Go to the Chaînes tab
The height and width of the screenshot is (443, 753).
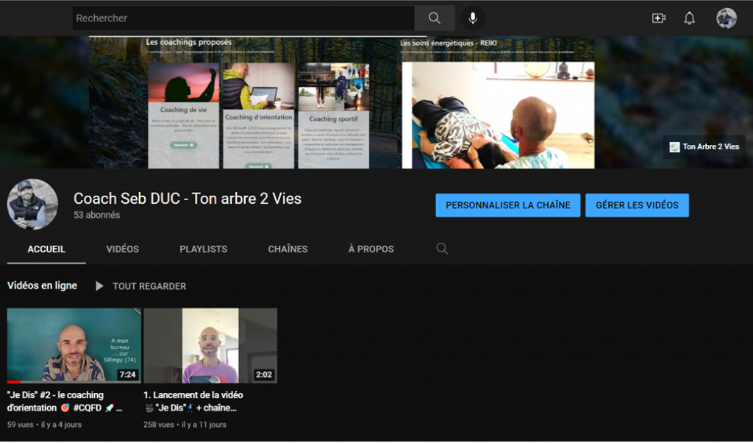click(288, 249)
